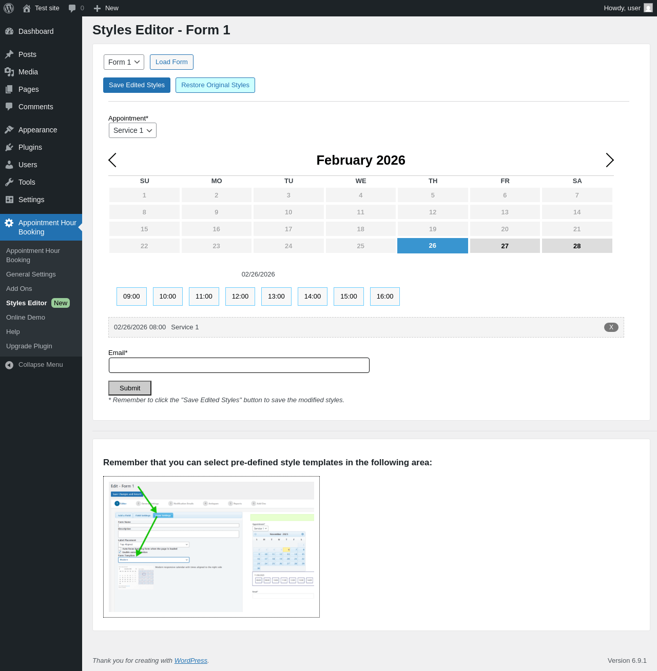Image resolution: width=657 pixels, height=671 pixels.
Task: Click the Pages icon in sidebar
Action: pyautogui.click(x=9, y=89)
